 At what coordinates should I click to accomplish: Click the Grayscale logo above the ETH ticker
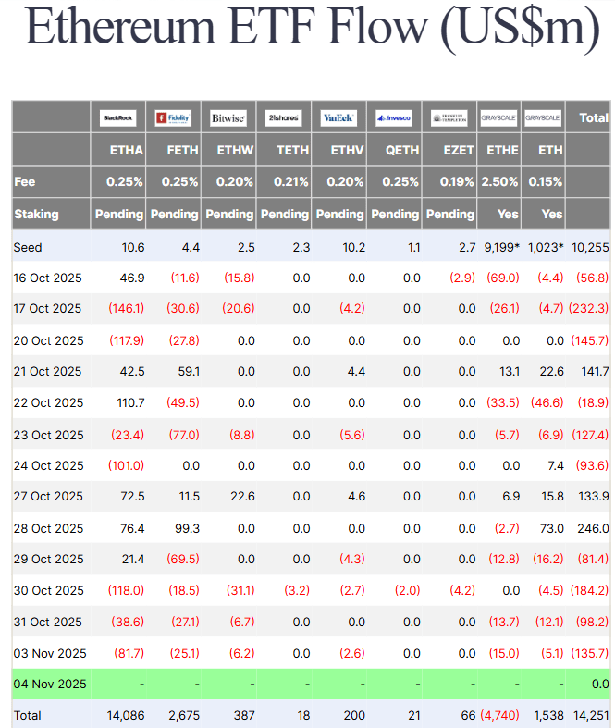543,118
